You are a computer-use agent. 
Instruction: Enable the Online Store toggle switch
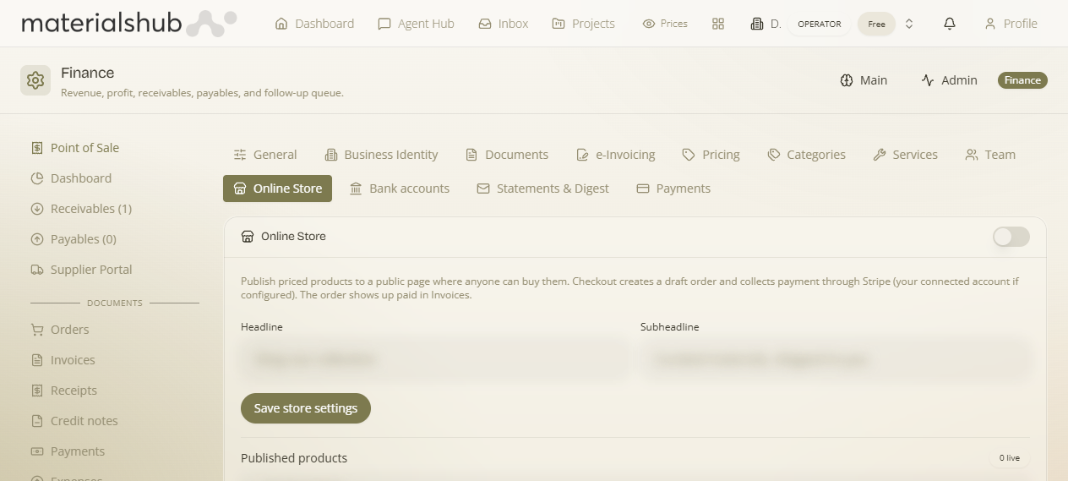(1011, 237)
